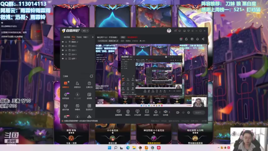
Task: Click the share icon in header
Action: 203,39
